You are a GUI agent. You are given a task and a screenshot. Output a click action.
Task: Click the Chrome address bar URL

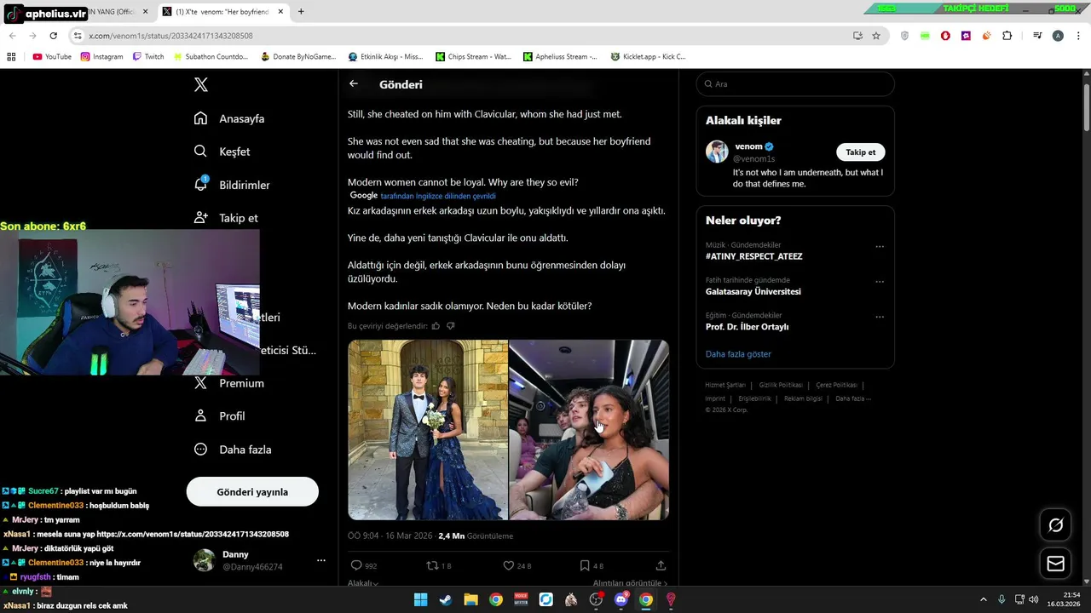pos(170,36)
